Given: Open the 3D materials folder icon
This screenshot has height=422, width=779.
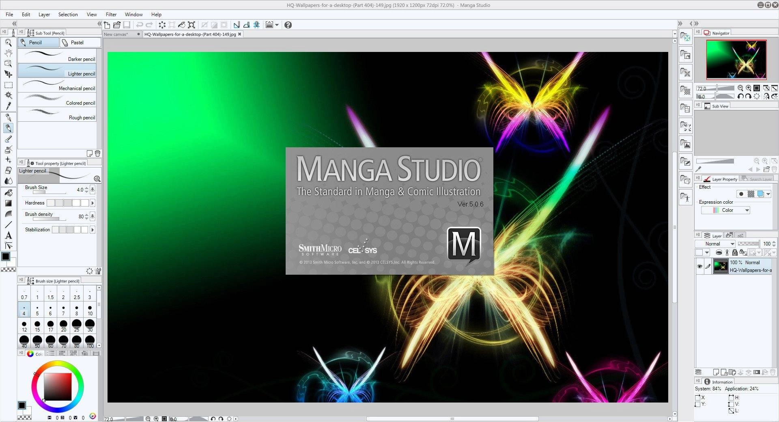Looking at the screenshot, I should (x=685, y=179).
